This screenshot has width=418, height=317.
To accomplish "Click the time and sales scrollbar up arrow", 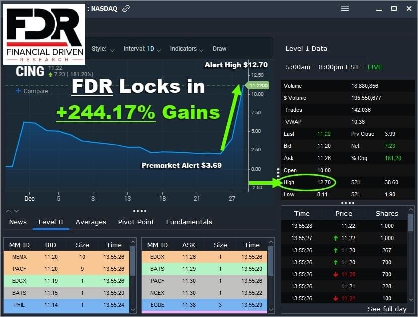I will 411,210.
